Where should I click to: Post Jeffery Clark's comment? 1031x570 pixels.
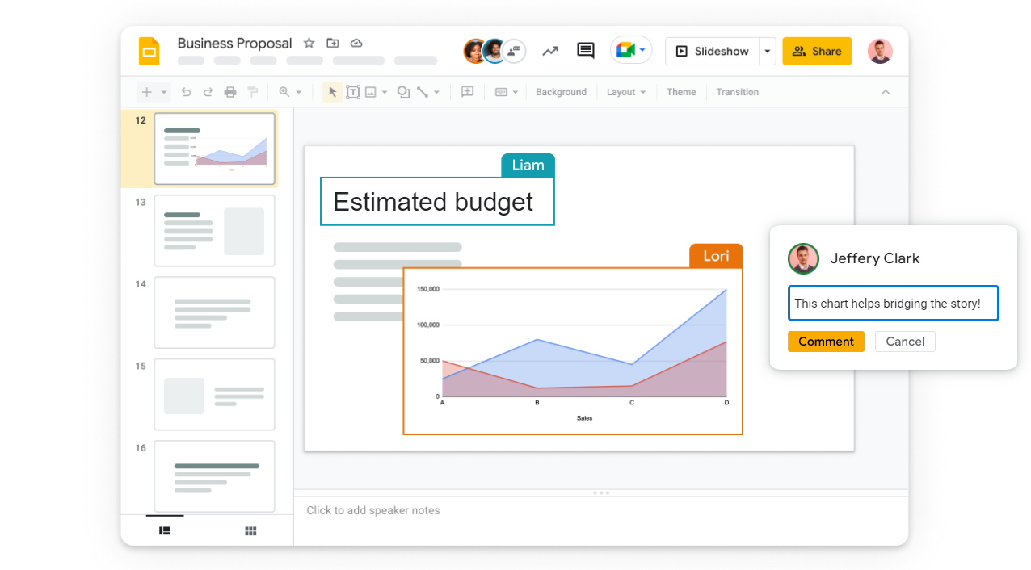(x=826, y=341)
